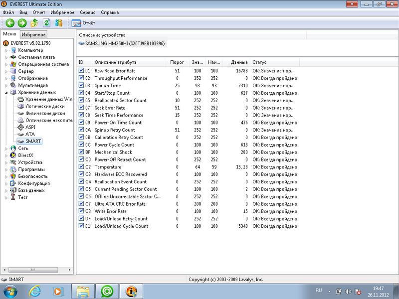The height and width of the screenshot is (299, 399).
Task: Expand the Сеть node arrow
Action: pyautogui.click(x=6, y=149)
